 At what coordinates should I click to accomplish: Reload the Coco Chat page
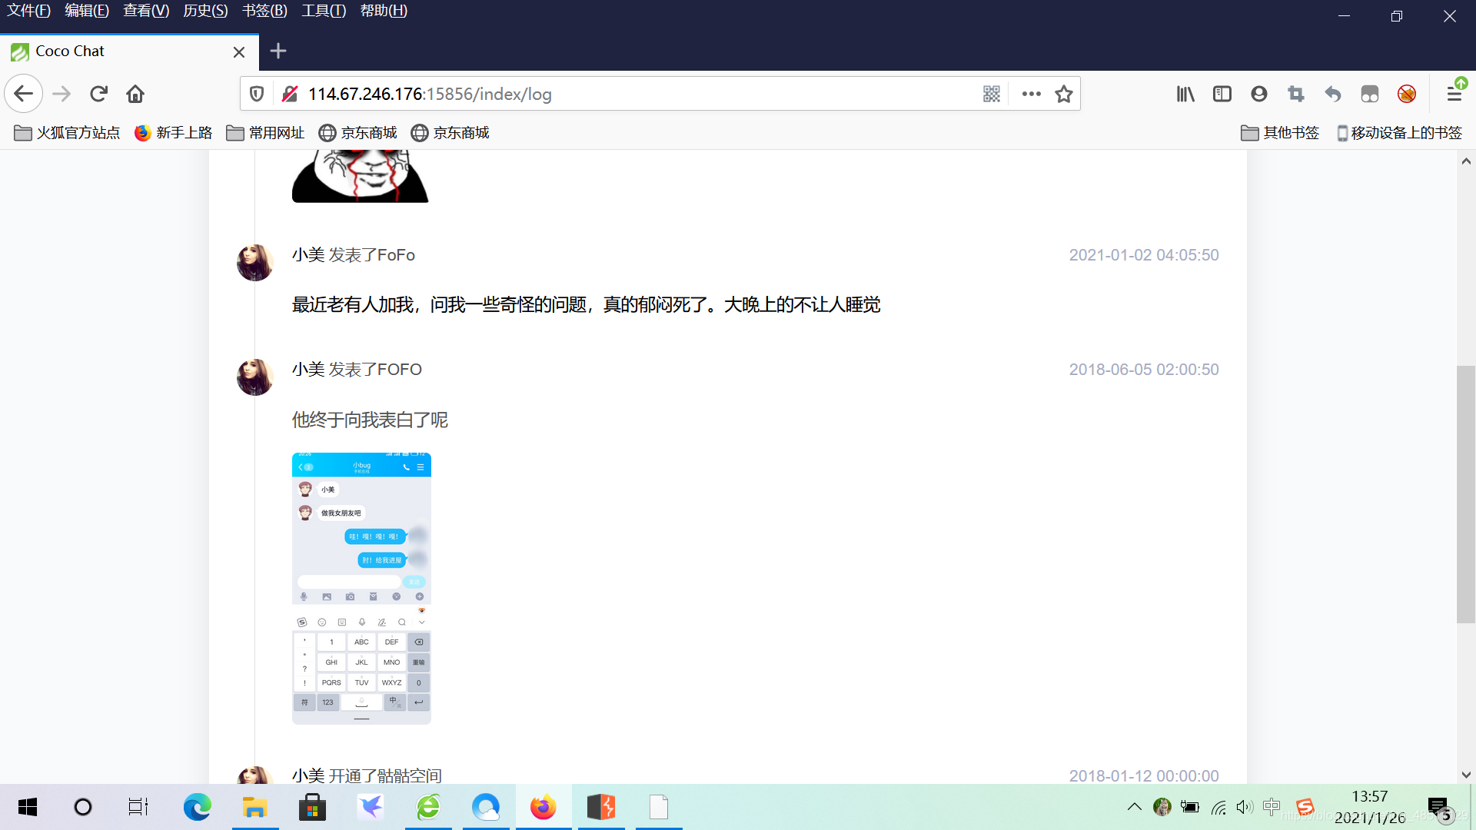tap(98, 93)
